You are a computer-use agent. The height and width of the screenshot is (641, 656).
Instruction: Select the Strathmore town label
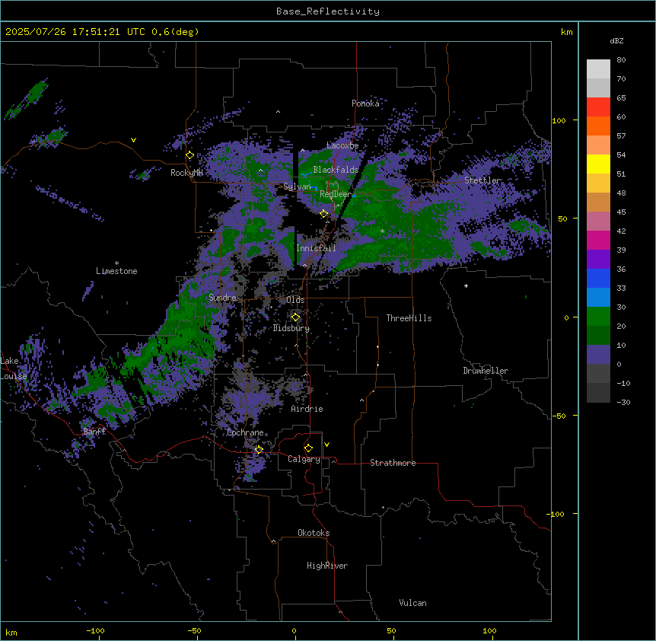393,463
